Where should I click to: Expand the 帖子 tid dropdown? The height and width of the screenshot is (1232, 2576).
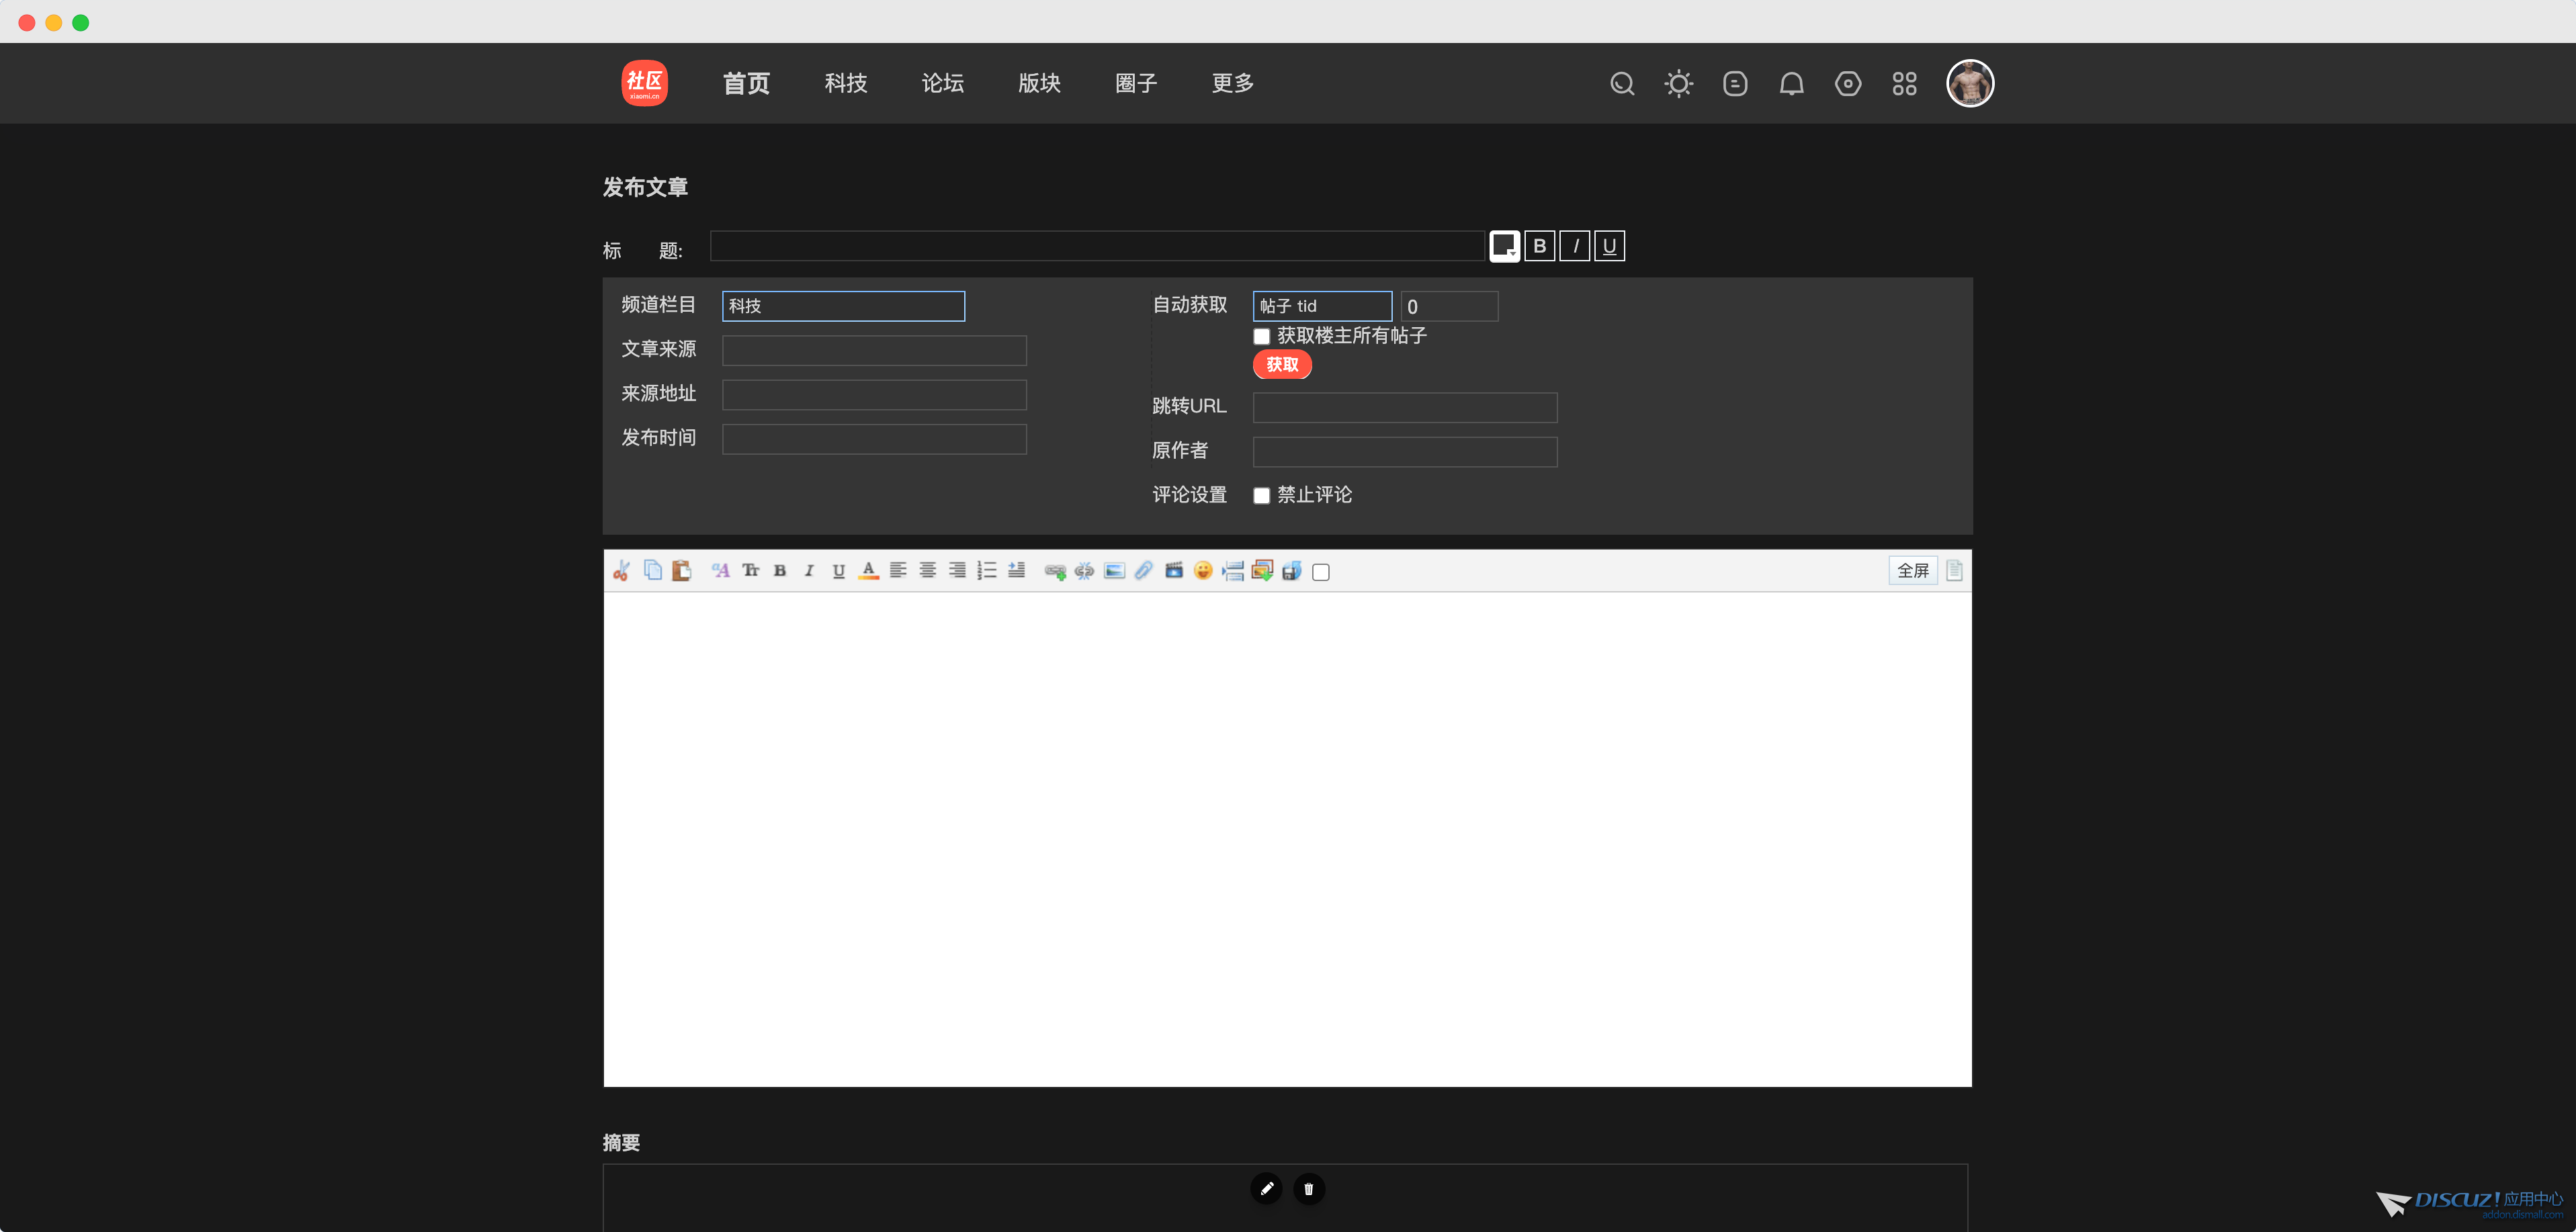(1321, 306)
